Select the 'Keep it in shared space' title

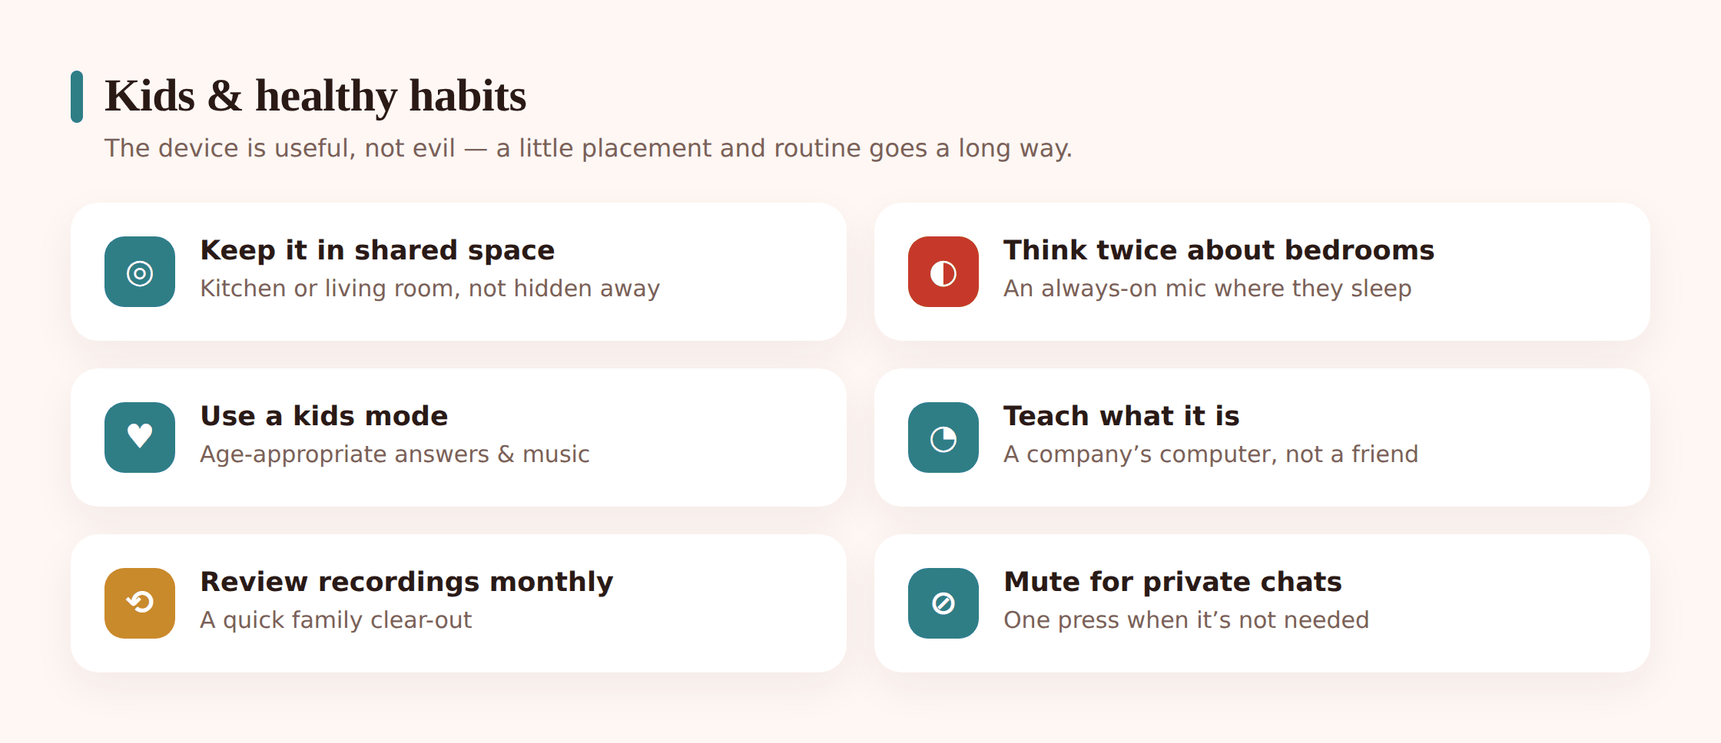pyautogui.click(x=377, y=251)
